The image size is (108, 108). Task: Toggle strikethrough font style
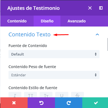coord(77,95)
